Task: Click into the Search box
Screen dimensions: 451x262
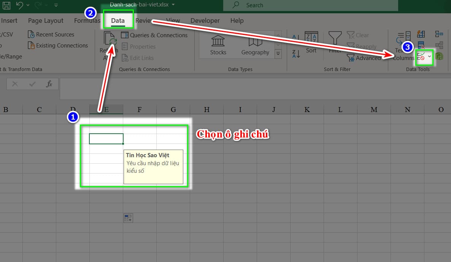Action: [311, 5]
